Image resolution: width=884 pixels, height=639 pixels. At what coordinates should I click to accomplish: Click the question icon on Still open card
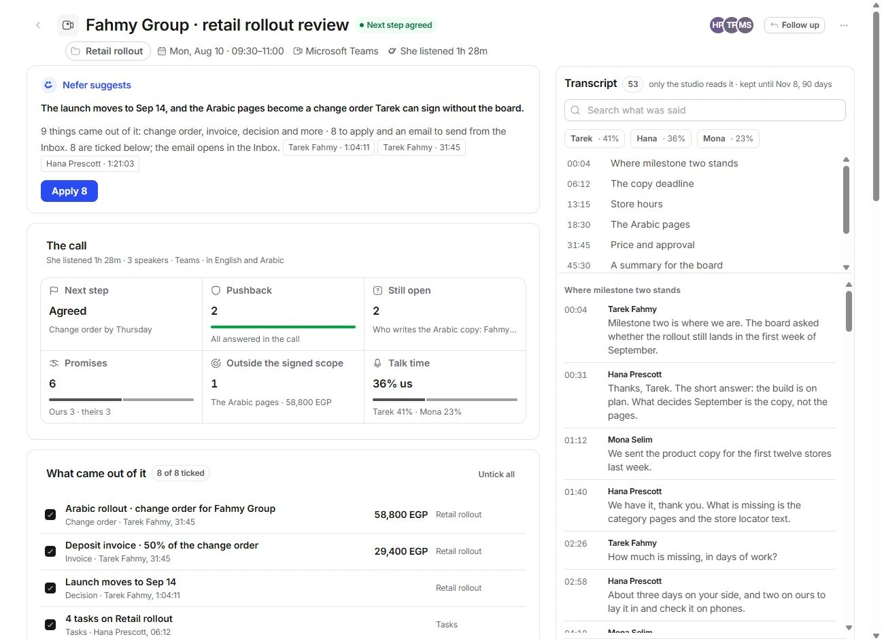pyautogui.click(x=378, y=290)
